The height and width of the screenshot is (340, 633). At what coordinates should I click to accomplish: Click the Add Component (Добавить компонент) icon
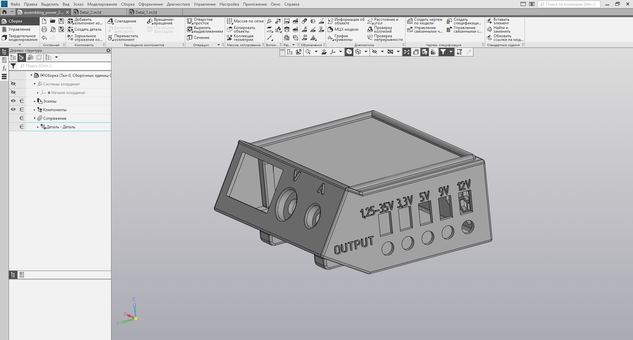pyautogui.click(x=71, y=21)
